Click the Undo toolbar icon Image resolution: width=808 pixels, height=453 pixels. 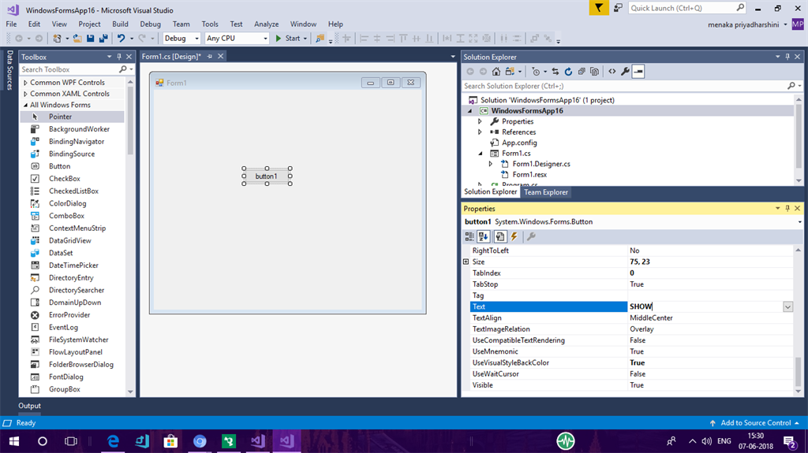(121, 38)
